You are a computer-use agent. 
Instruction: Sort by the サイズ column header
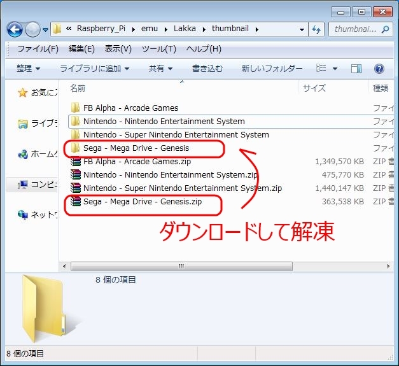tap(314, 88)
